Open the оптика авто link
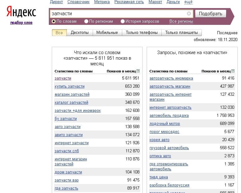Viewport: 241px width, 193px height. (x=160, y=156)
